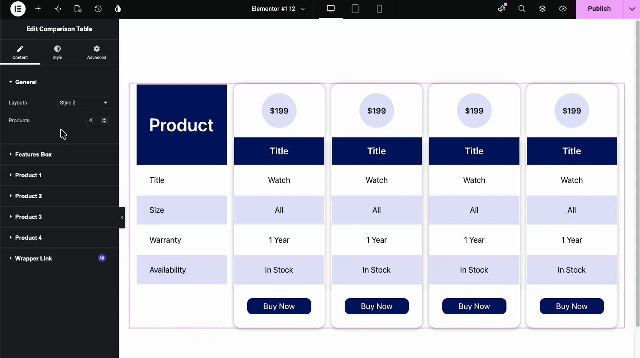Select the Availability feature label
This screenshot has width=640, height=358.
[x=168, y=270]
